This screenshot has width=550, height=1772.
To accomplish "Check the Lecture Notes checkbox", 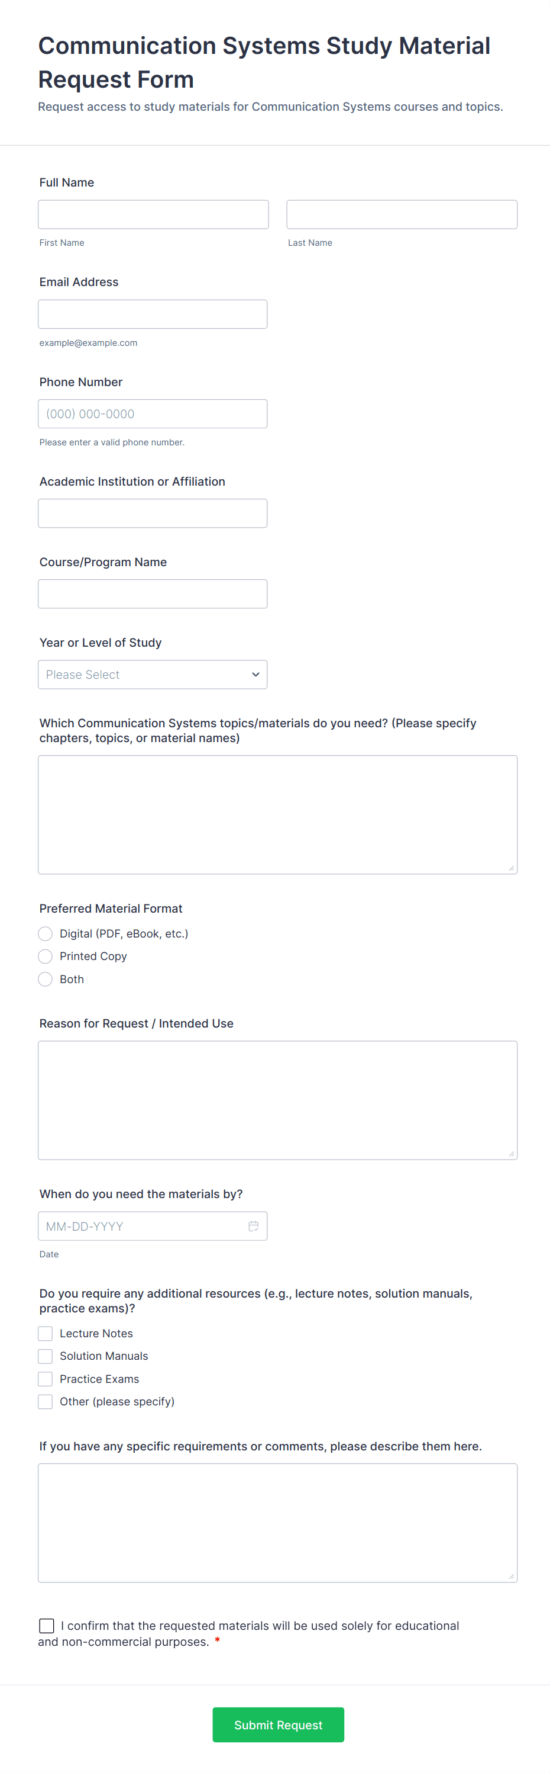I will (46, 1333).
